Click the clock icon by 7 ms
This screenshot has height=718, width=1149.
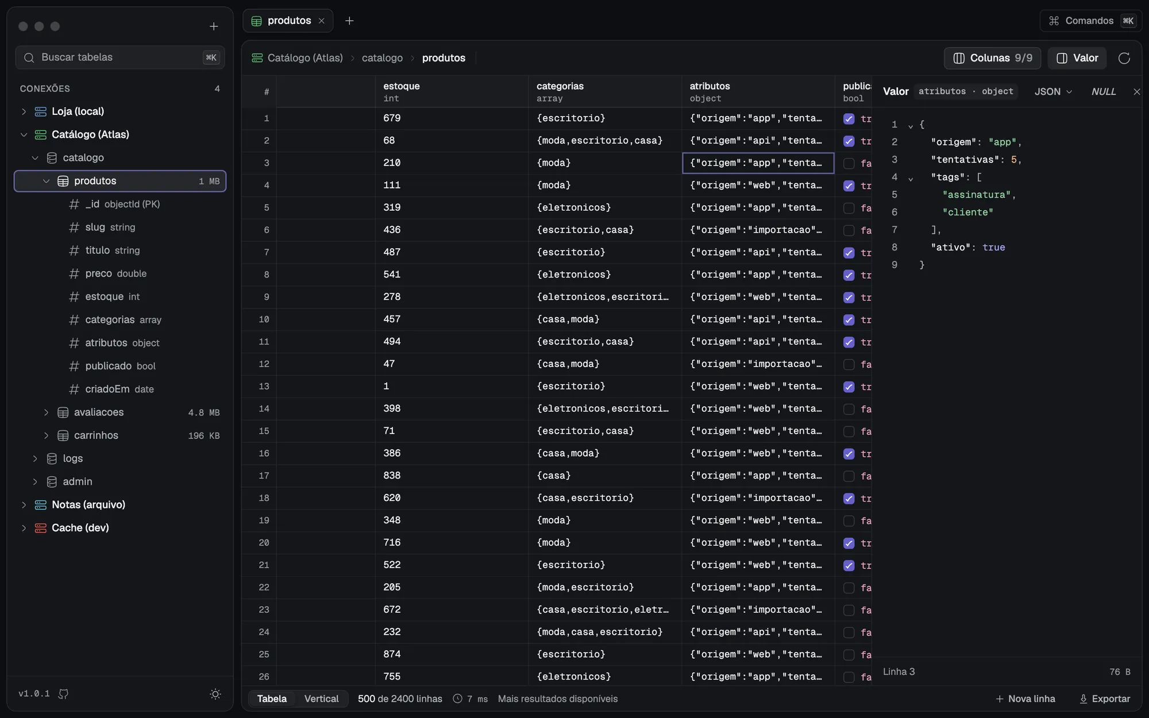(458, 699)
